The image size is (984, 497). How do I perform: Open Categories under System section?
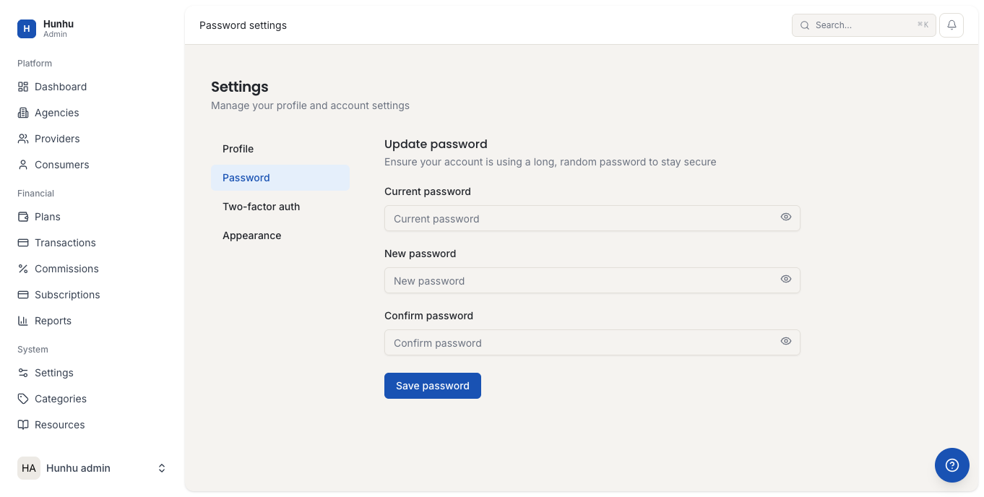(92, 399)
